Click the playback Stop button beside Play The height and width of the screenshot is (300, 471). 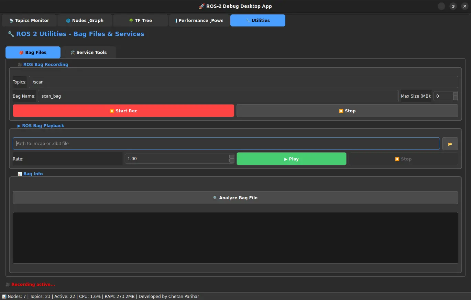coord(403,159)
